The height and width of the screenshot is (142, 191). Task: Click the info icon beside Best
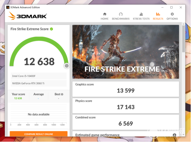(x=62, y=94)
